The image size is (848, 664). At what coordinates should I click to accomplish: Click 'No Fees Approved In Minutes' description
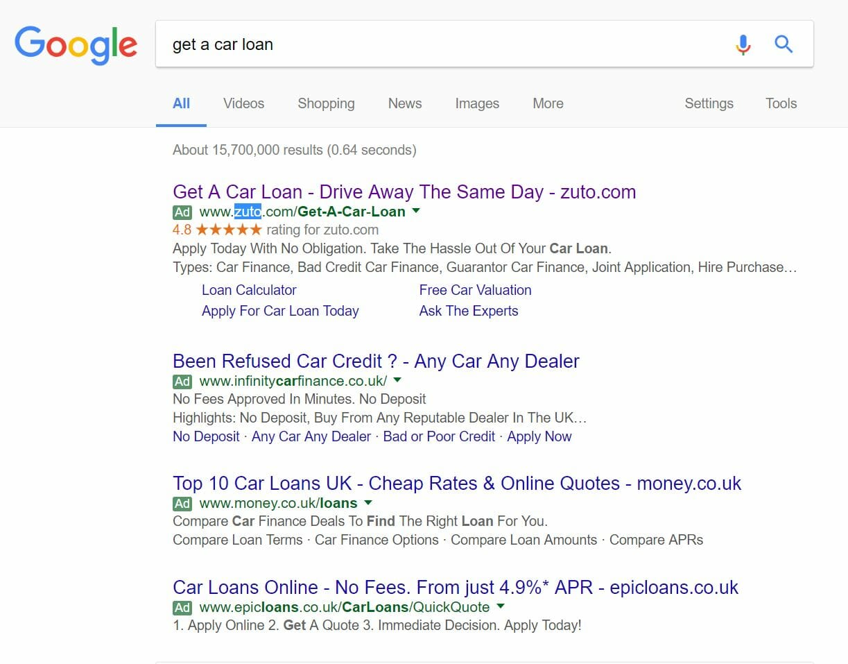coord(300,399)
